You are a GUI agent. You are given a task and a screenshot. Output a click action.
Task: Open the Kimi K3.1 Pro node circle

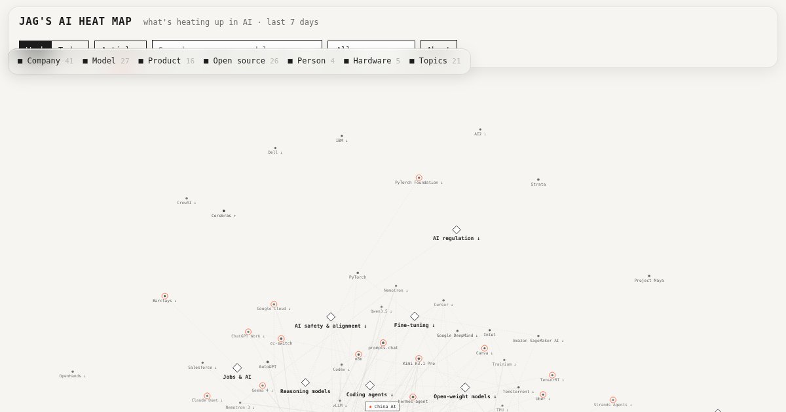[419, 358]
